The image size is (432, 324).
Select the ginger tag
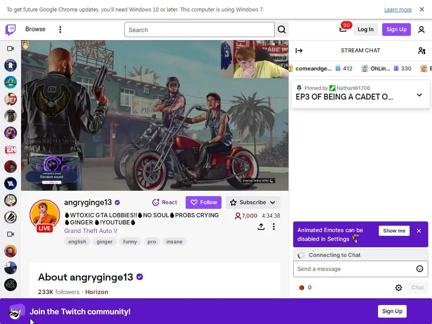(x=105, y=242)
